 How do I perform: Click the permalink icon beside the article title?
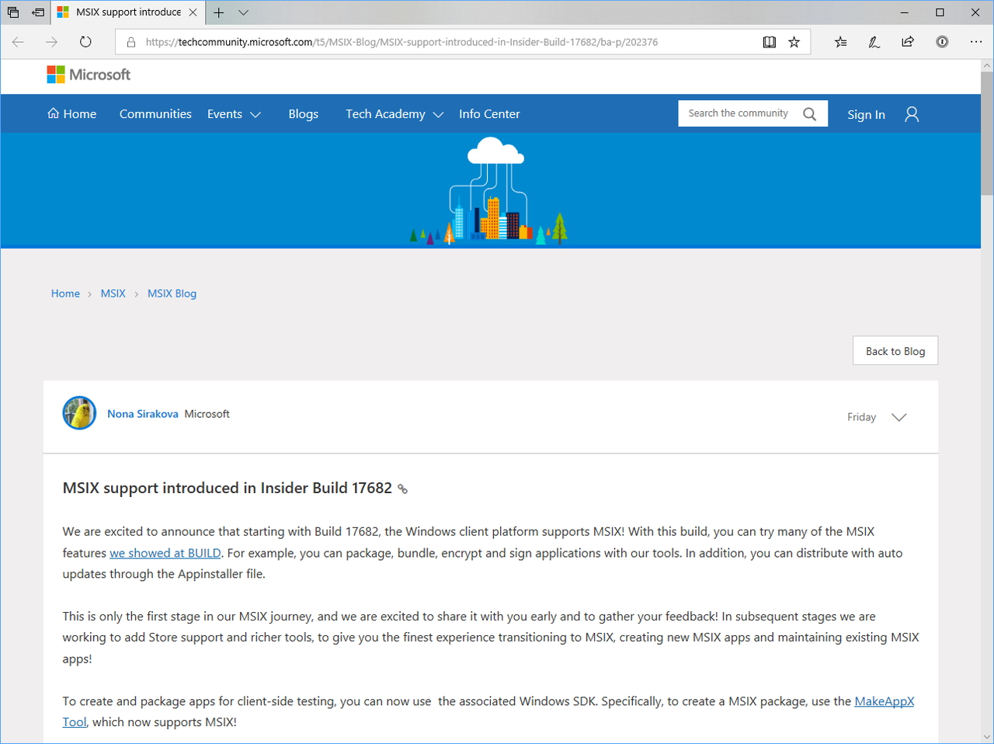coord(401,488)
